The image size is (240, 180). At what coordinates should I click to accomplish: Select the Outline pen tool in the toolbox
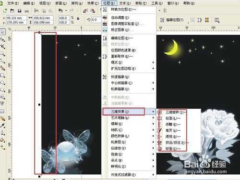pos(2,133)
